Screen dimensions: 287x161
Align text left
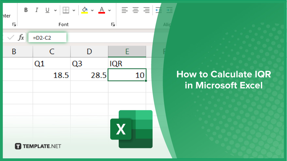[x=125, y=10]
